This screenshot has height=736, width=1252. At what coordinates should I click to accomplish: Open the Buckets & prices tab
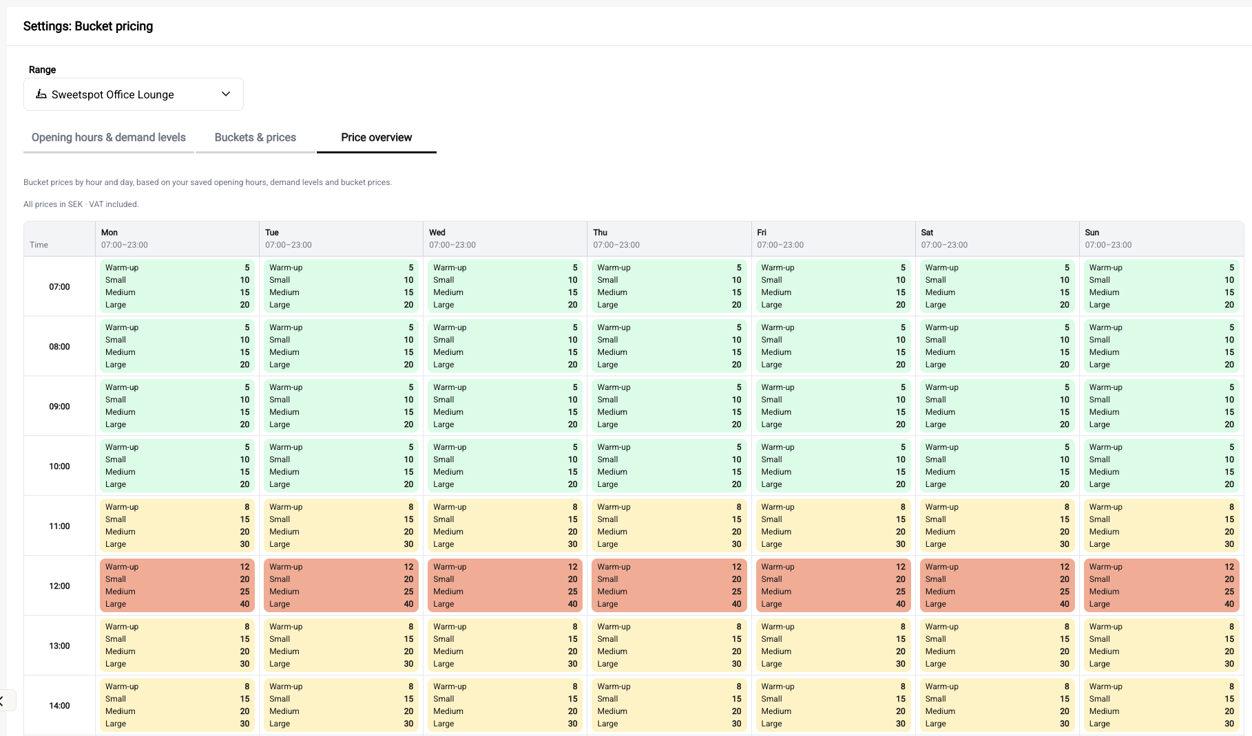point(255,138)
